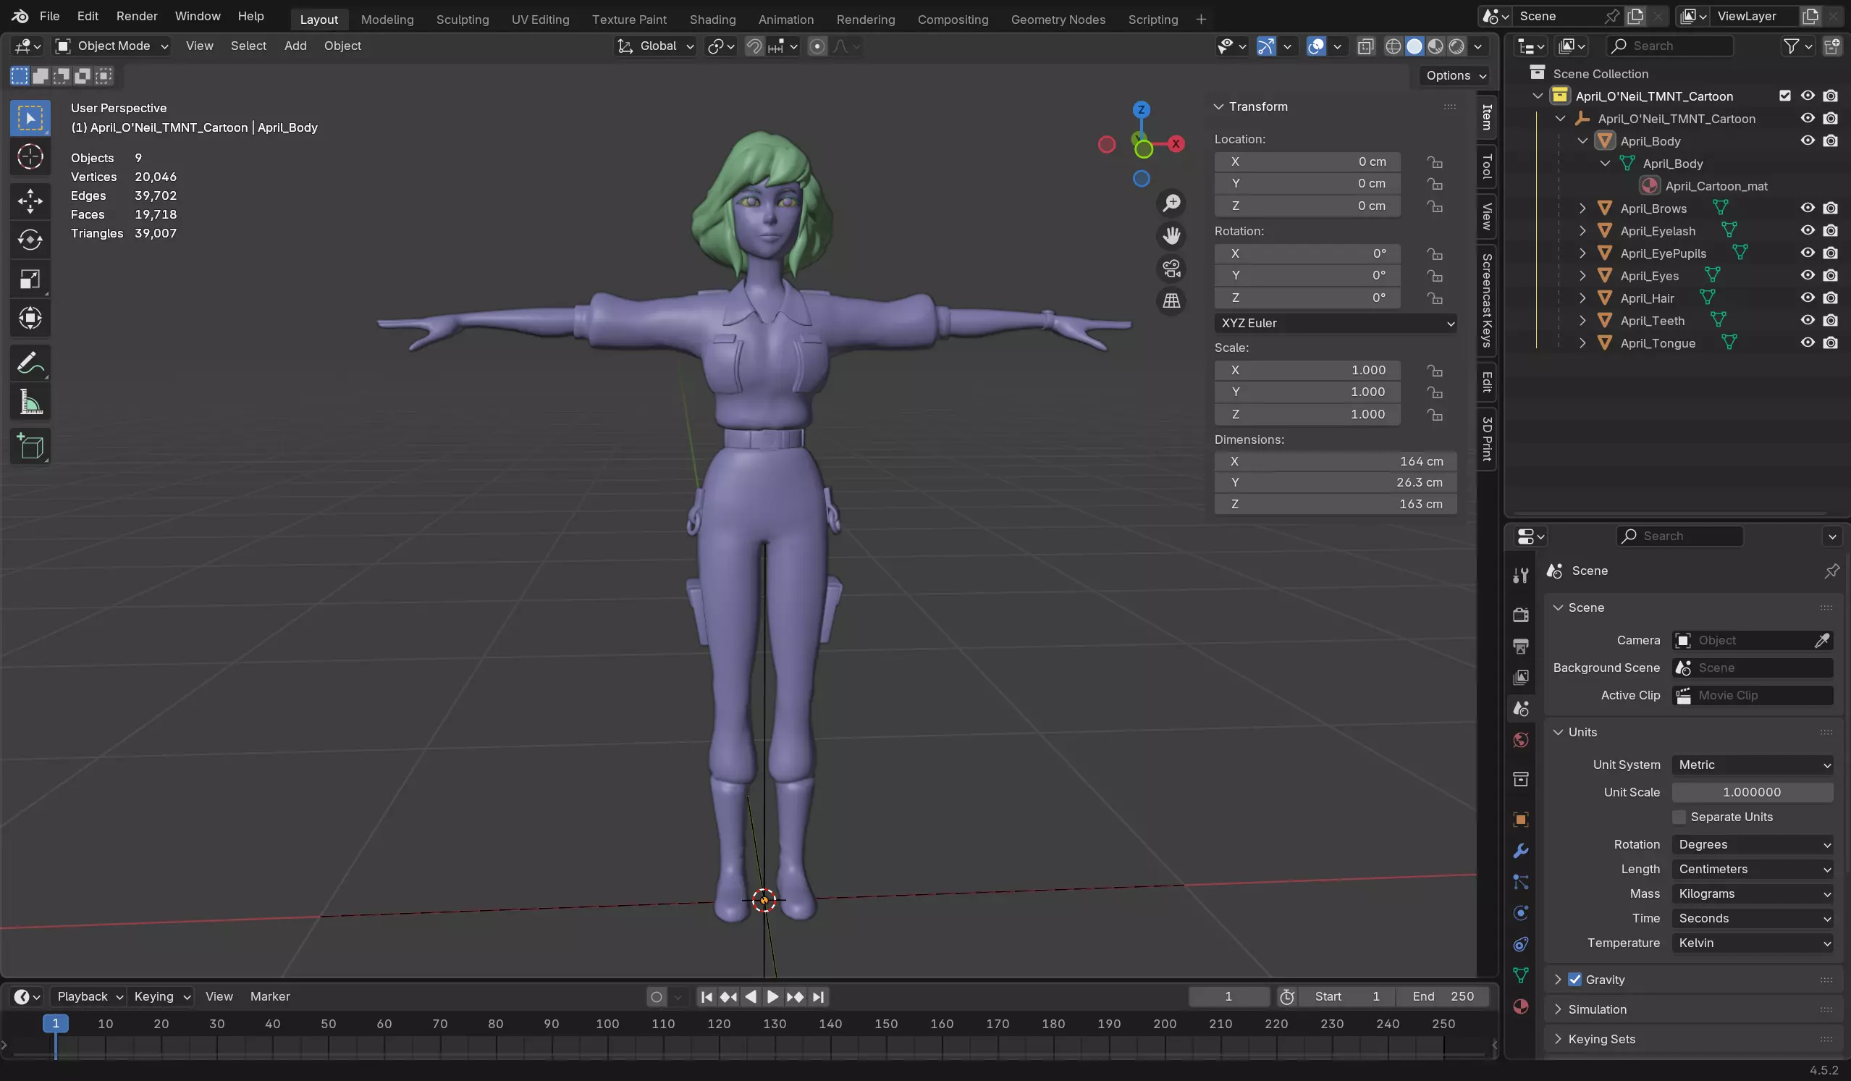
Task: Open the Render menu
Action: [x=137, y=16]
